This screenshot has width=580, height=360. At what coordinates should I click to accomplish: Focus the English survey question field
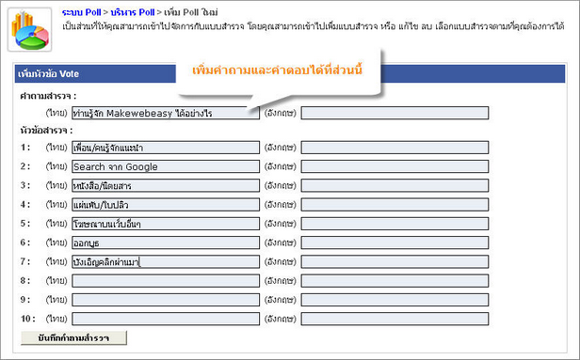395,113
